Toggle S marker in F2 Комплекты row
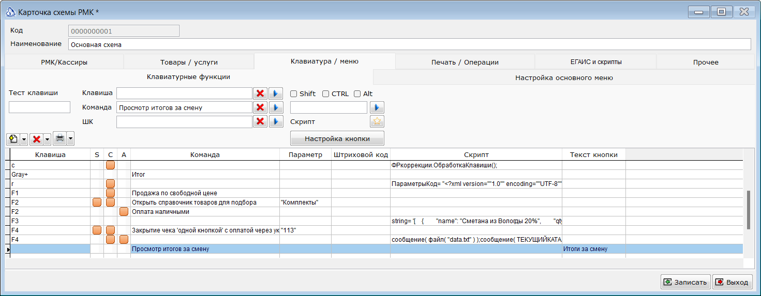Viewport: 761px width, 296px height. (97, 202)
